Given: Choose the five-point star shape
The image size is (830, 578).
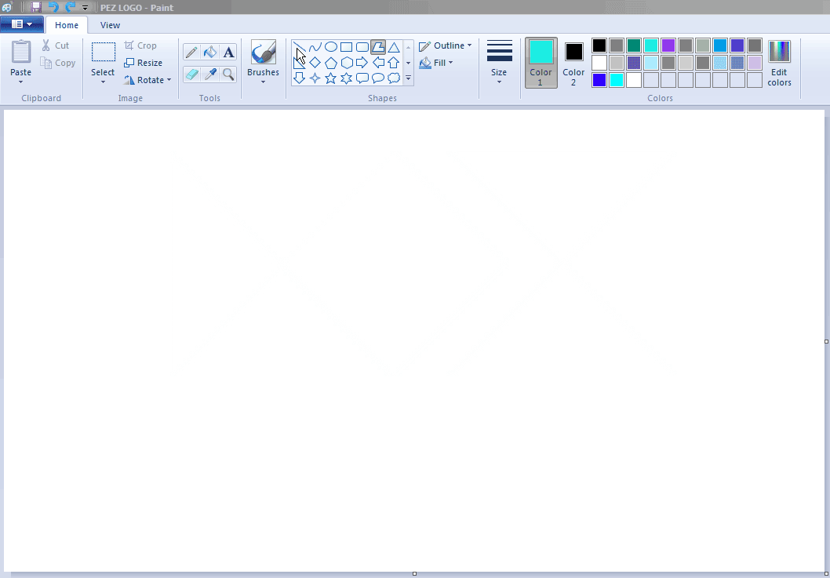Looking at the screenshot, I should click(x=330, y=78).
